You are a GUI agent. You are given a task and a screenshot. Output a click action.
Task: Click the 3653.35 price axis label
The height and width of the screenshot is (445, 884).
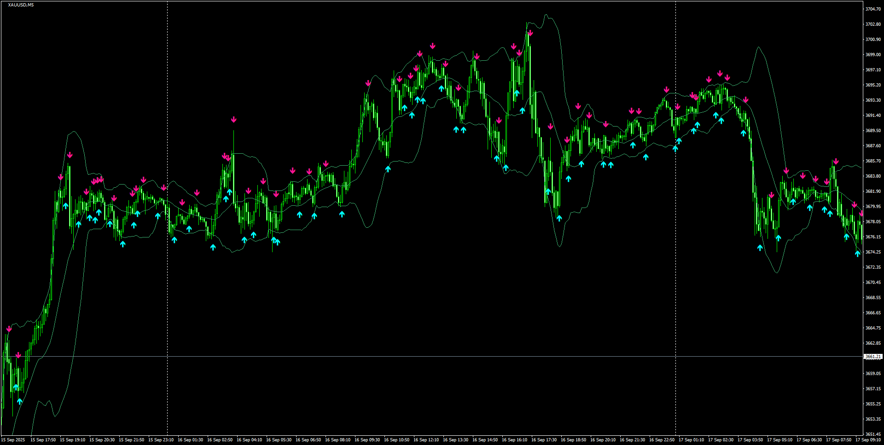coord(873,419)
